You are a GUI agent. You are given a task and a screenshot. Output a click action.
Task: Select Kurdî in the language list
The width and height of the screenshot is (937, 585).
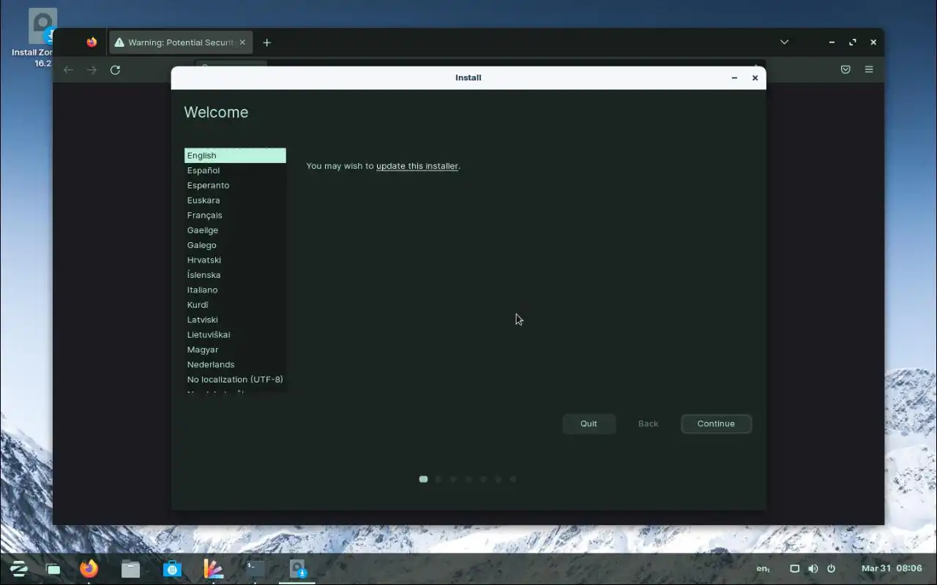235,305
